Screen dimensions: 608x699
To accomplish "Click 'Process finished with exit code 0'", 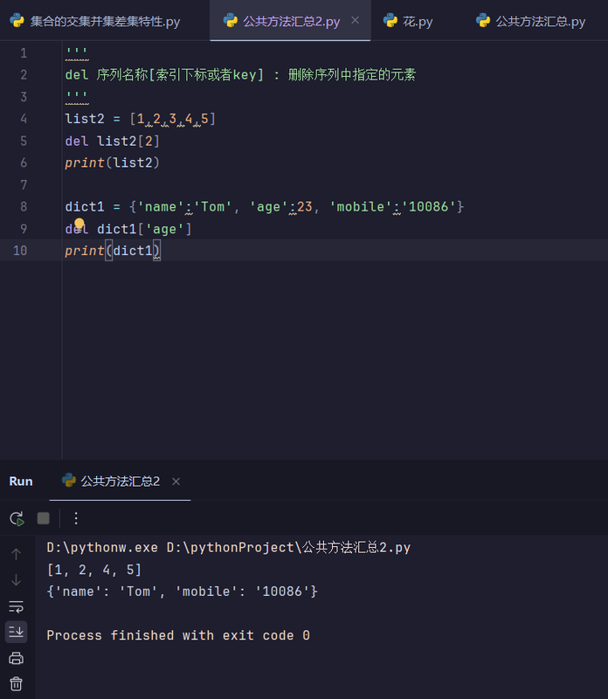I will coord(178,635).
